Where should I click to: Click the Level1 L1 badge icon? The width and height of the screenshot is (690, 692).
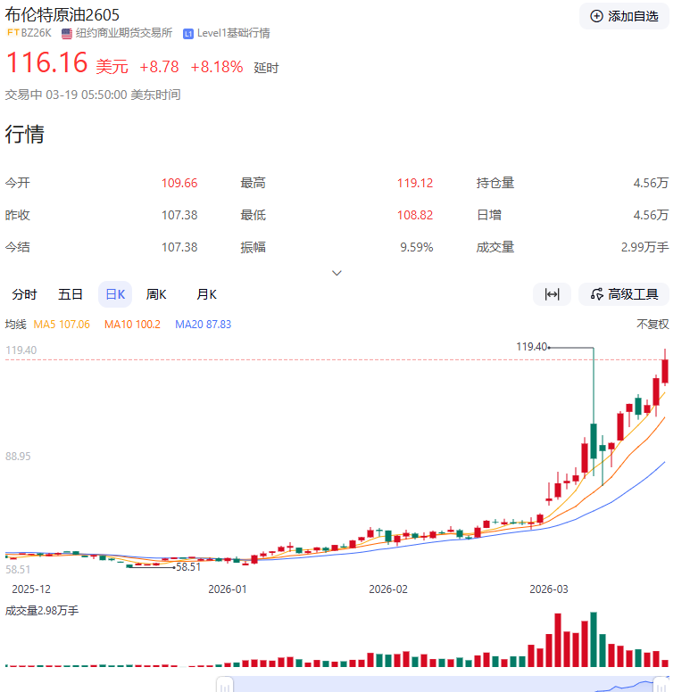pos(188,34)
